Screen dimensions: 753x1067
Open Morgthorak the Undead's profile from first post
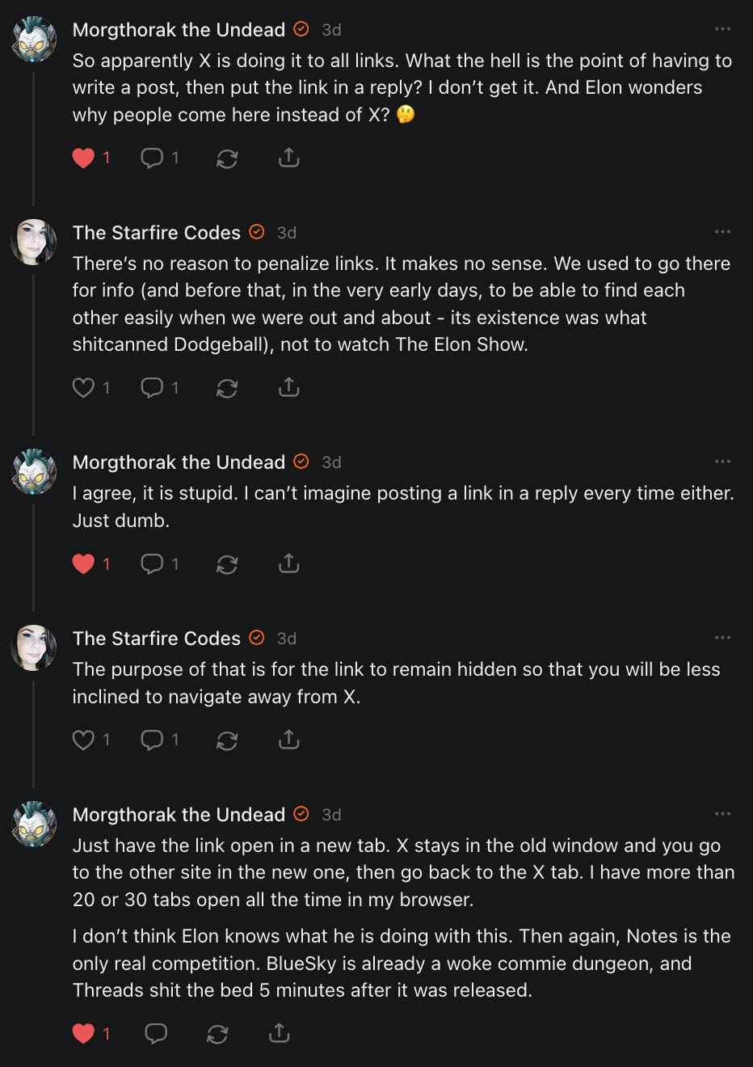click(179, 30)
